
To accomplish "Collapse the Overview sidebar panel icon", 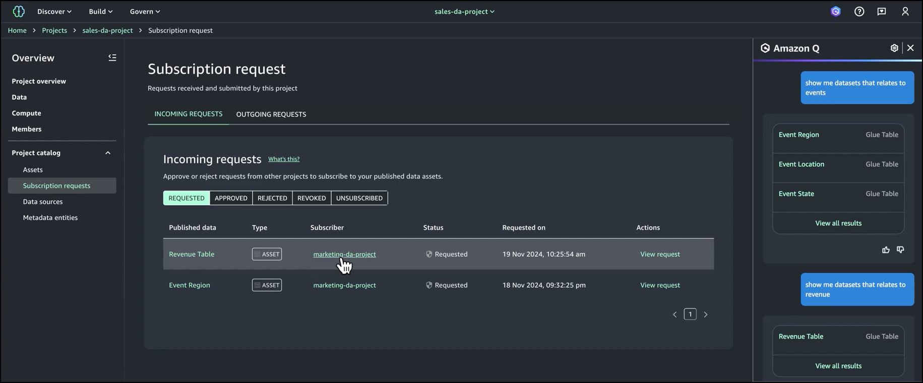I will pos(112,58).
